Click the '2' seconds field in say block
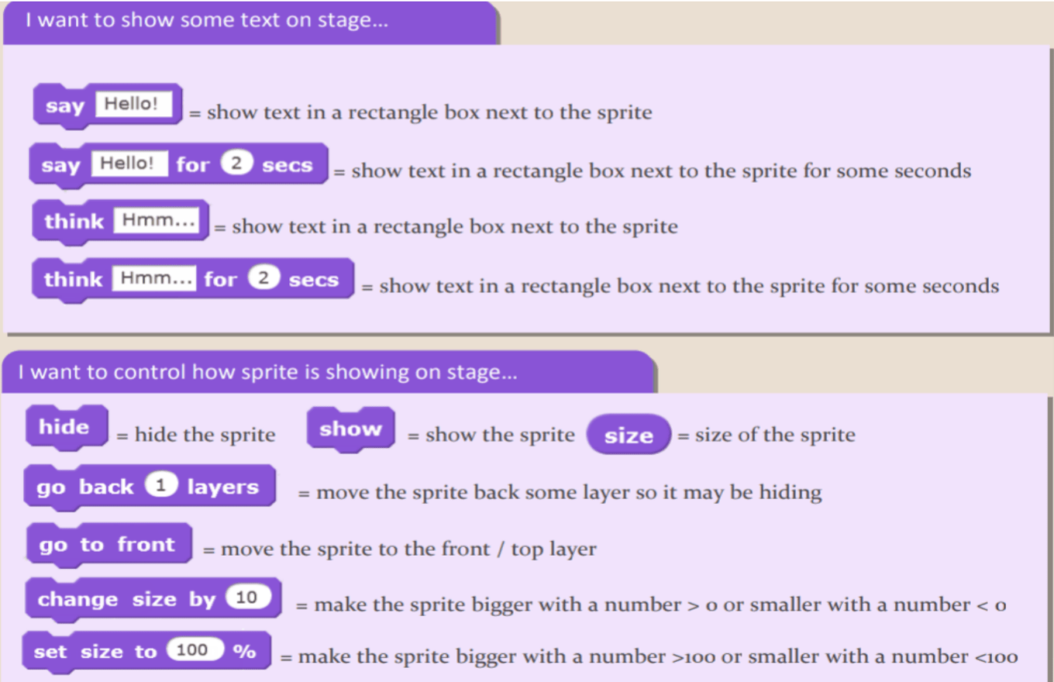 (236, 164)
